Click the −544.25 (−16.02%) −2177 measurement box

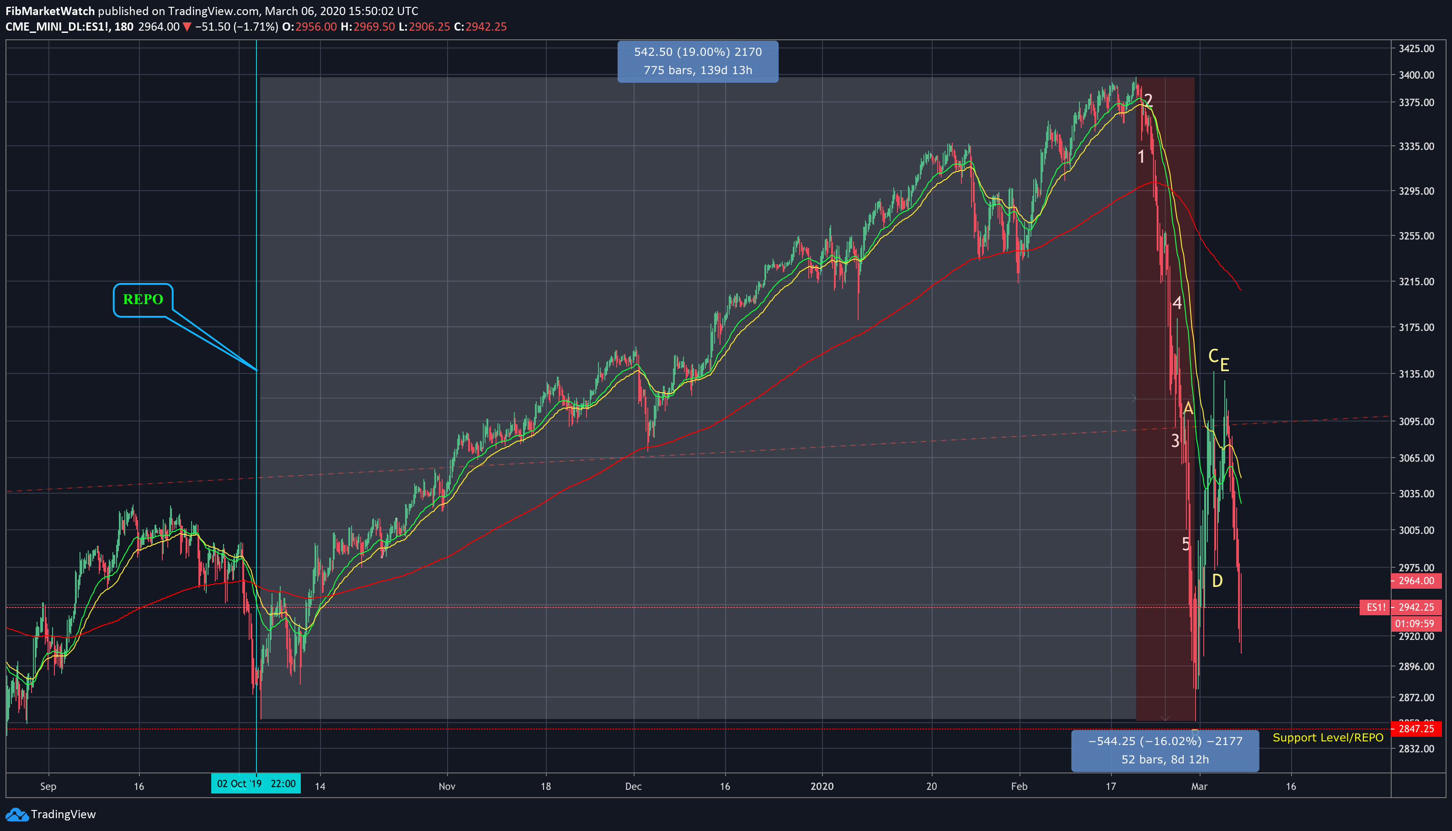pos(1165,750)
